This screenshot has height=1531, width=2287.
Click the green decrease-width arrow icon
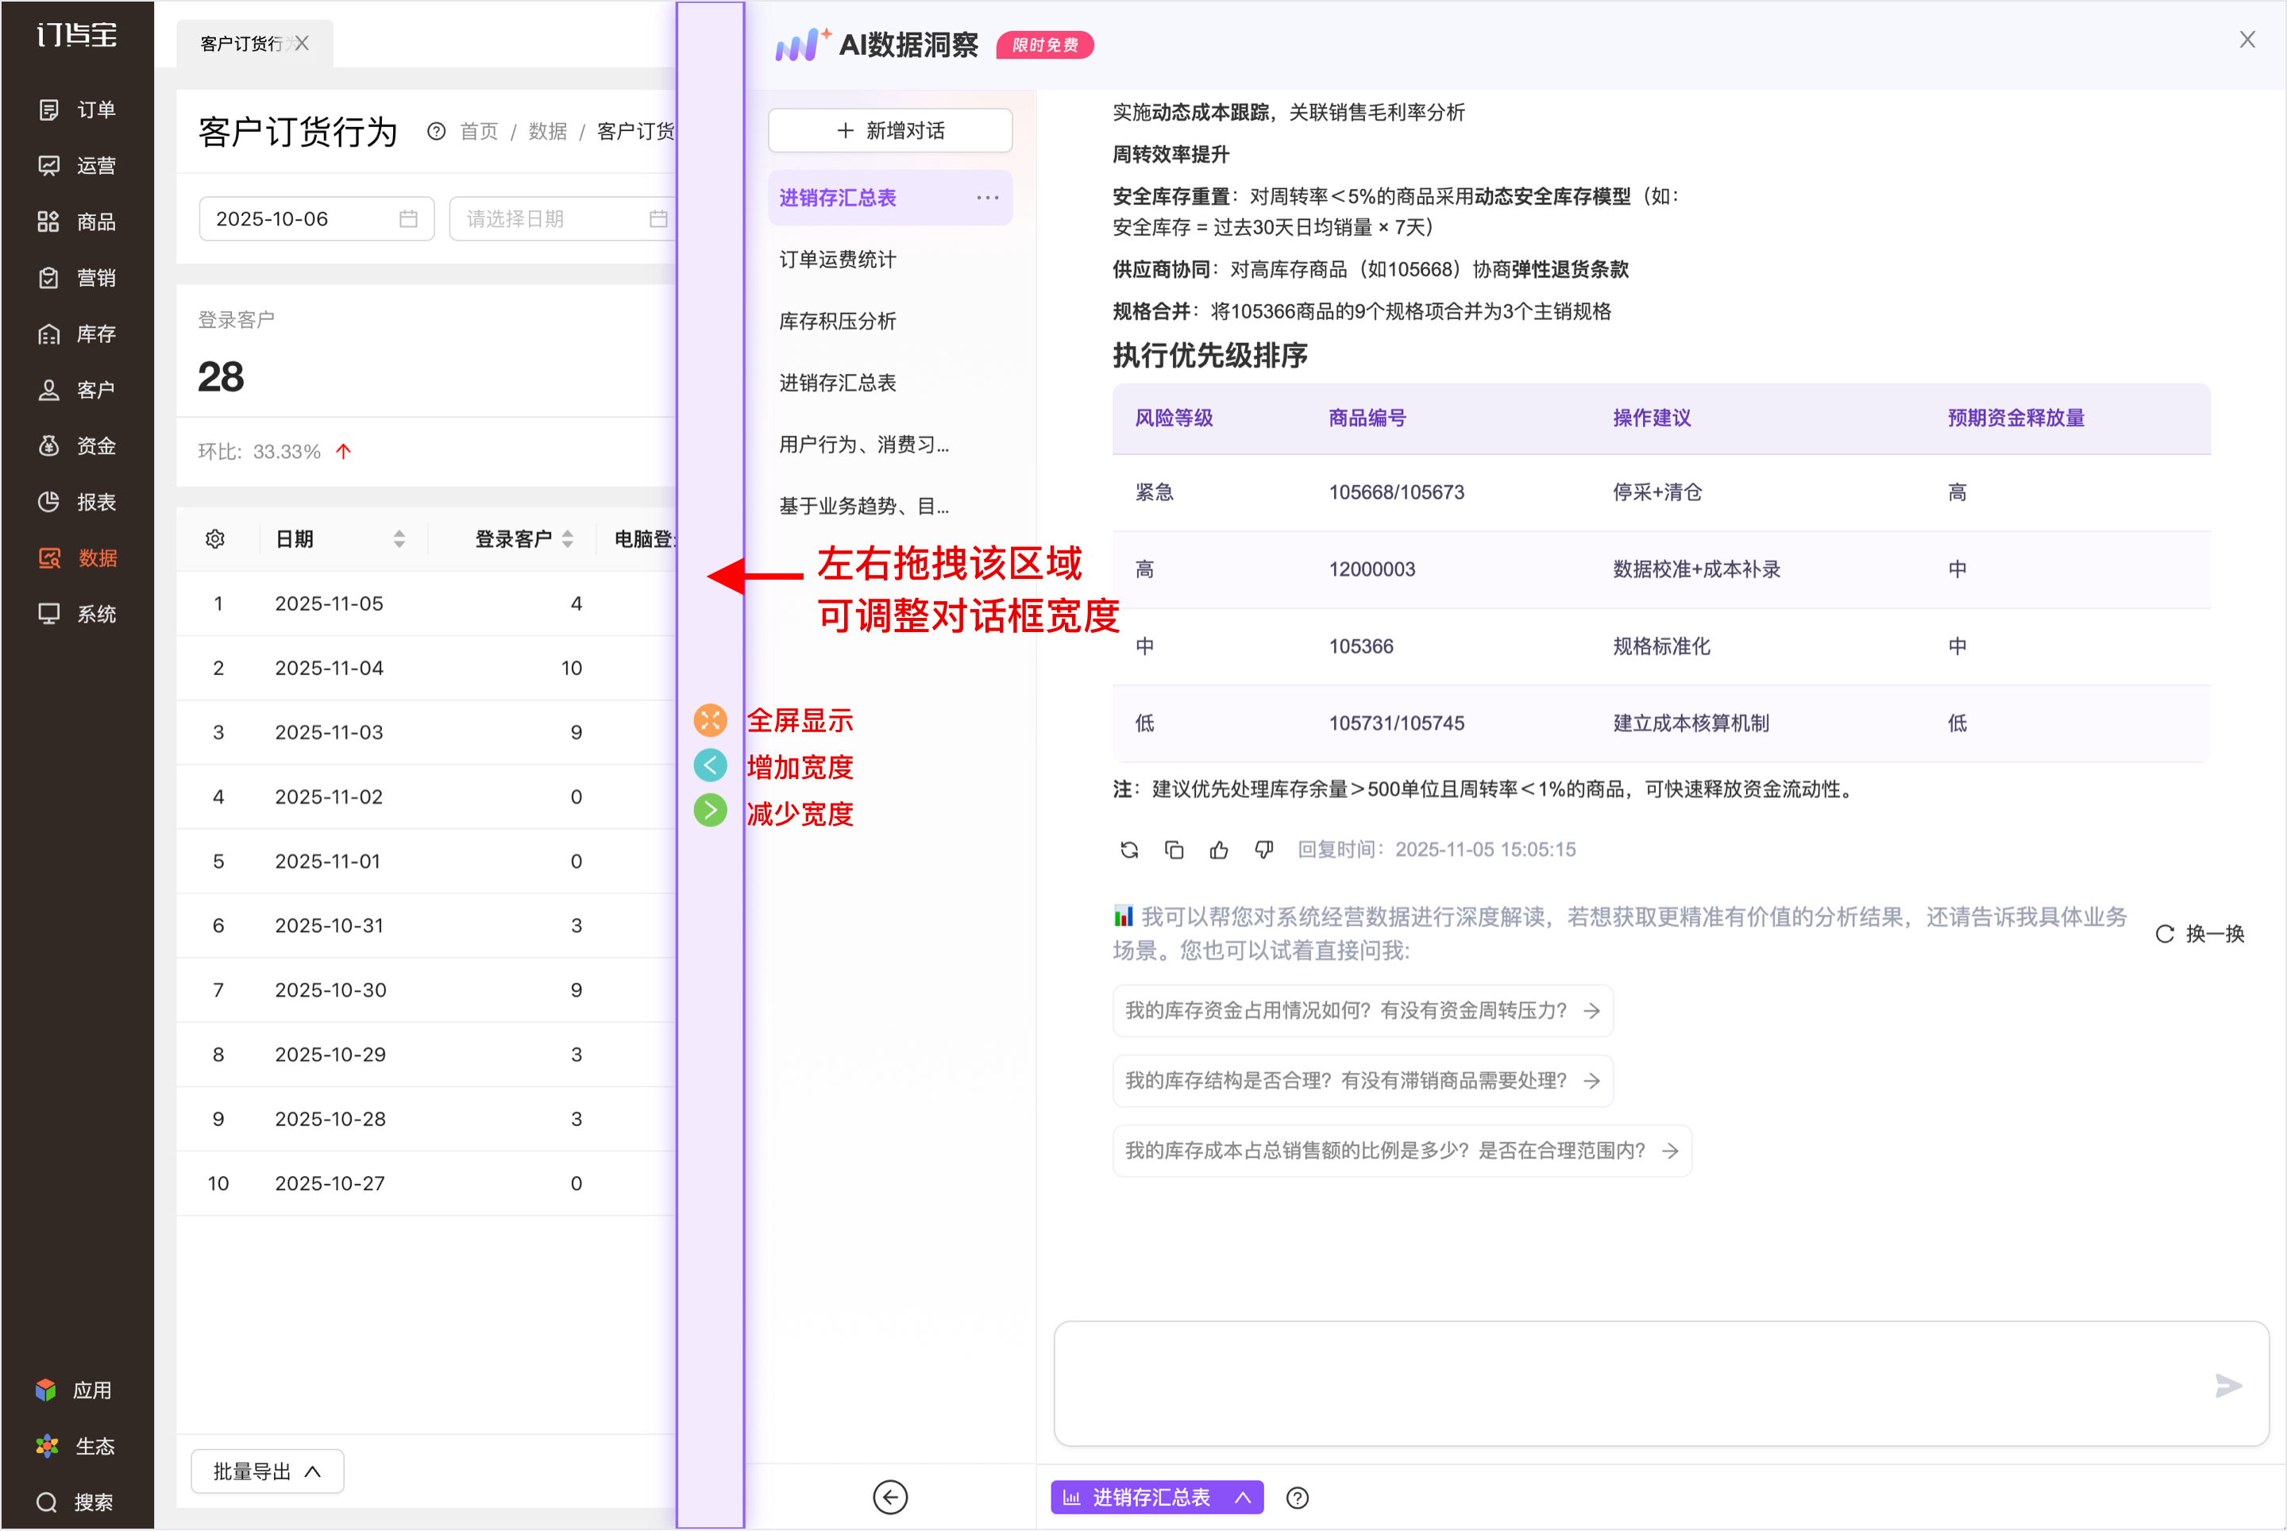tap(710, 811)
